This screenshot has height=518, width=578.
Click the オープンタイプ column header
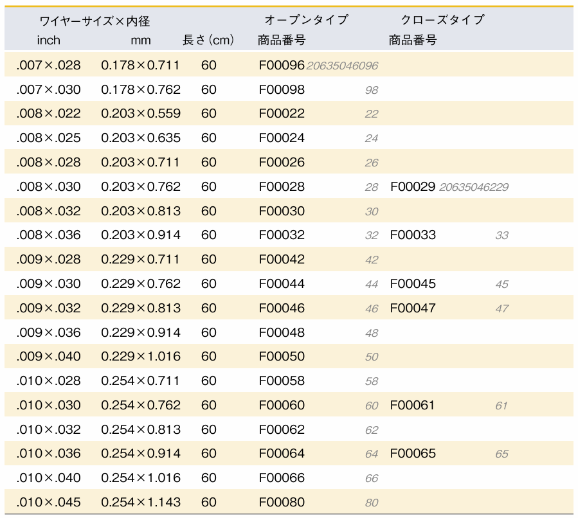(306, 19)
